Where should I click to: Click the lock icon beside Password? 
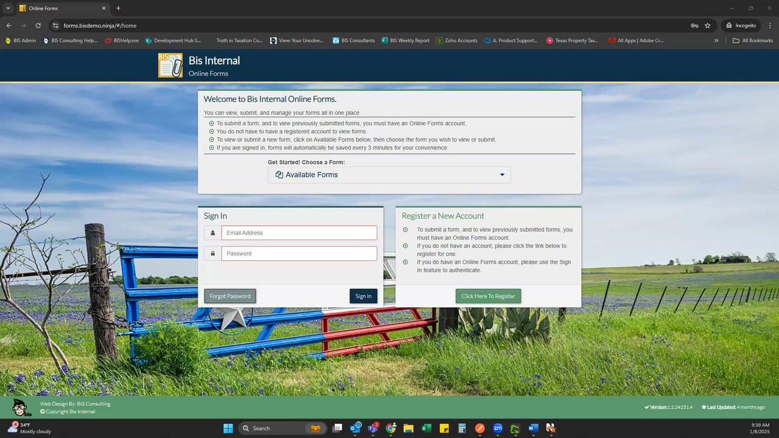pos(213,254)
